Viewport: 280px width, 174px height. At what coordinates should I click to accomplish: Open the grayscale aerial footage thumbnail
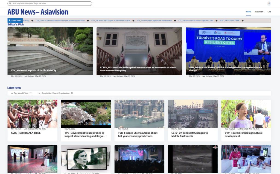pyautogui.click(x=193, y=159)
